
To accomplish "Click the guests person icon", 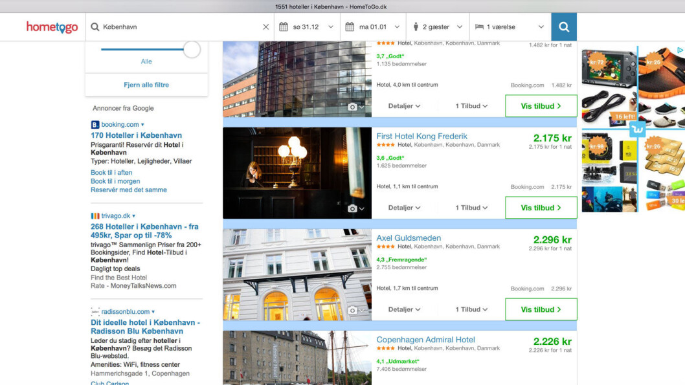I will (416, 27).
